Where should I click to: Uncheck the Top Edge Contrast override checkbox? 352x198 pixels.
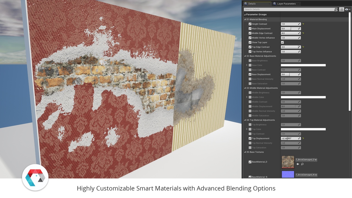(x=250, y=47)
